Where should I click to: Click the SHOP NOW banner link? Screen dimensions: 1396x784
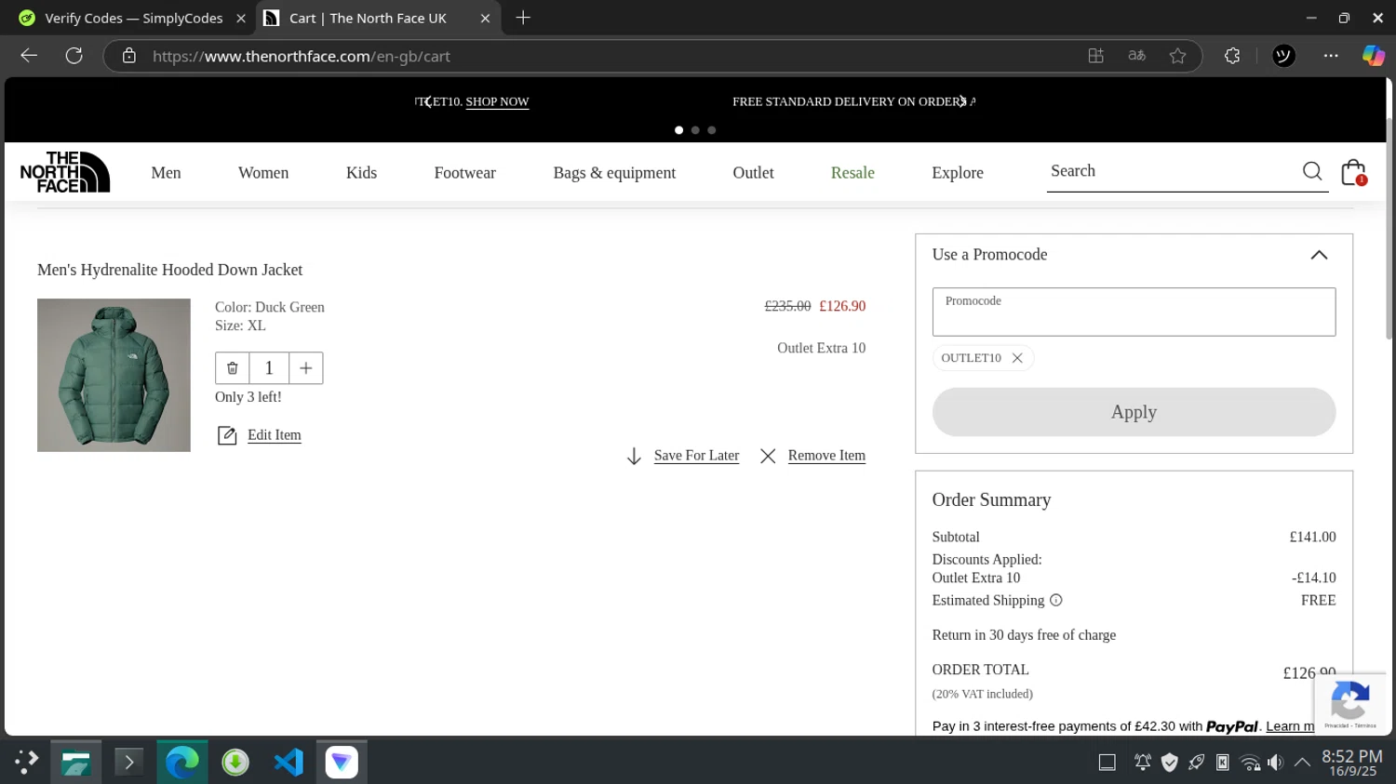pos(497,101)
